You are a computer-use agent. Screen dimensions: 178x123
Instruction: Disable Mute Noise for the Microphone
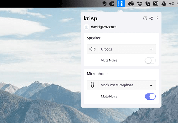tap(150, 97)
